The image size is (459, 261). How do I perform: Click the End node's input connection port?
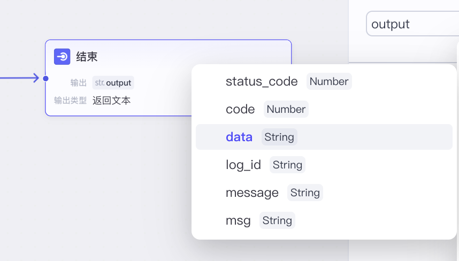click(45, 79)
